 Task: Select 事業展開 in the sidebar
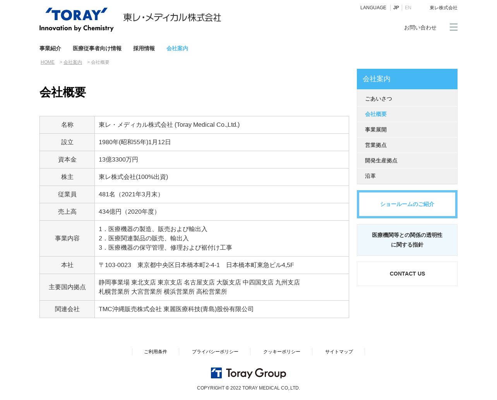point(407,130)
